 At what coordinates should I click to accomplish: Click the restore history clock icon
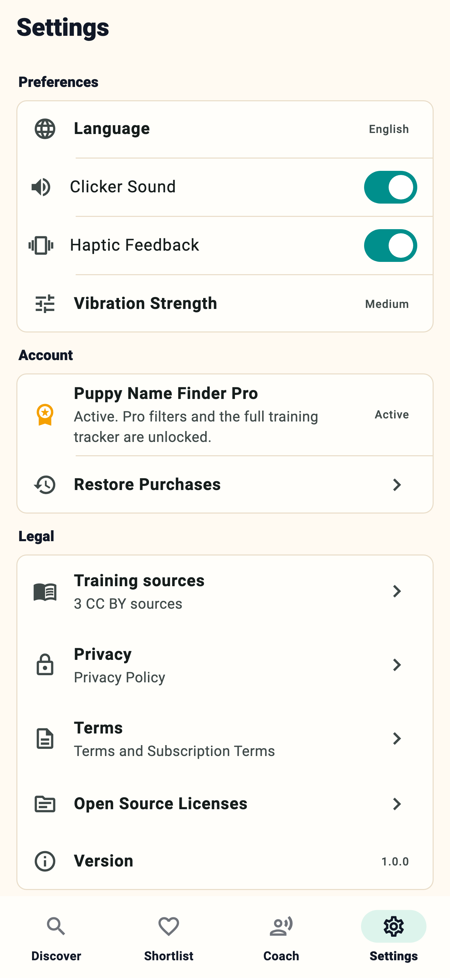(x=45, y=485)
